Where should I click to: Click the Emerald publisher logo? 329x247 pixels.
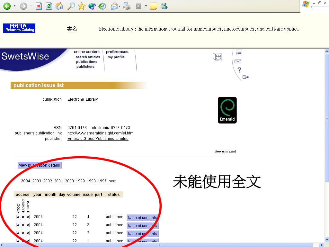pyautogui.click(x=227, y=110)
